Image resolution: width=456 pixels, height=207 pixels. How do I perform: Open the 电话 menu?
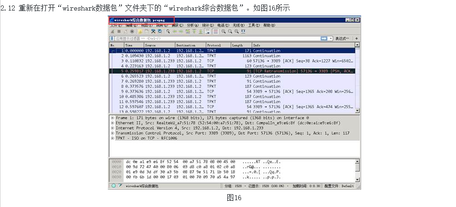point(223,25)
